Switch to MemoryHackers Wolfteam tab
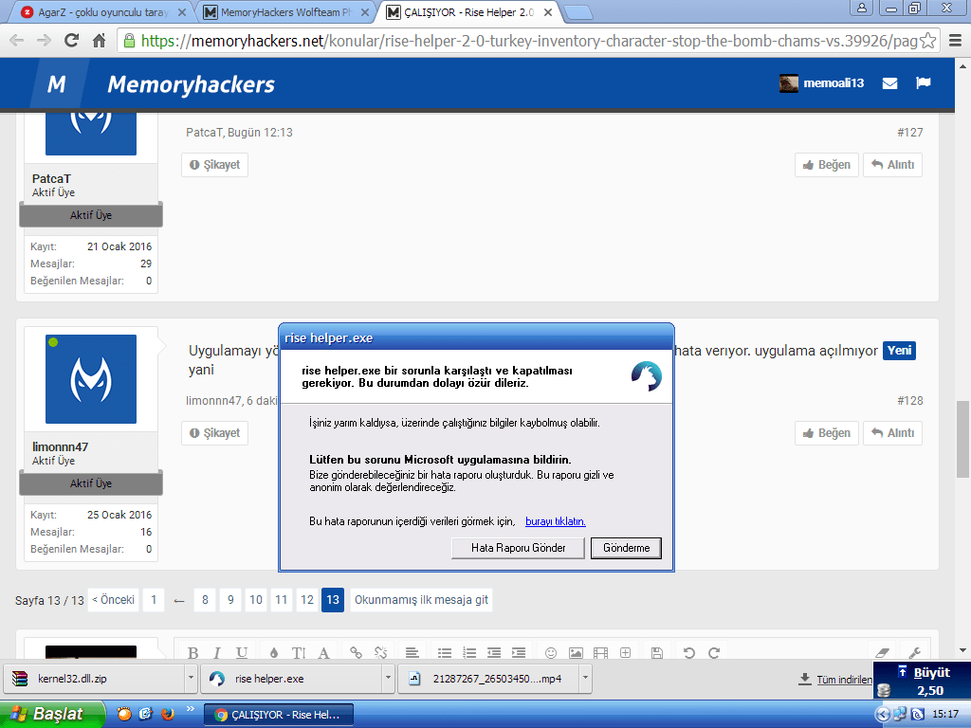Screen dimensions: 971x728 pos(286,12)
